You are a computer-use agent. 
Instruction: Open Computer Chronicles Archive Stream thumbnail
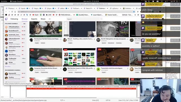(46, 57)
